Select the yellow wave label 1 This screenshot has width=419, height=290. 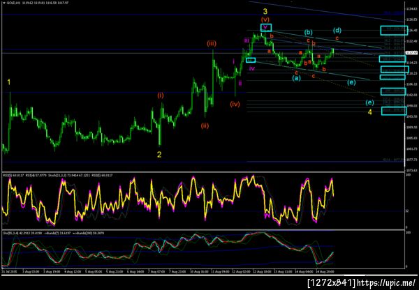(9, 82)
